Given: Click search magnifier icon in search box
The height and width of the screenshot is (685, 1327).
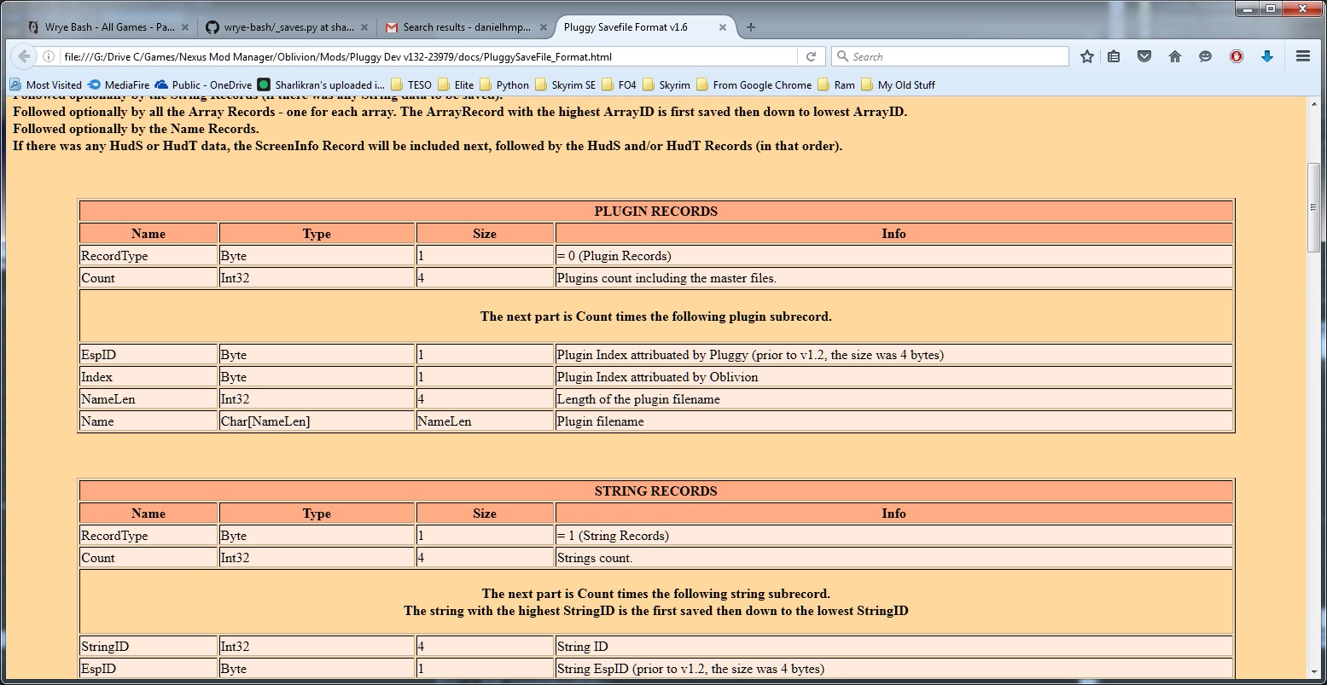Looking at the screenshot, I should coord(844,56).
